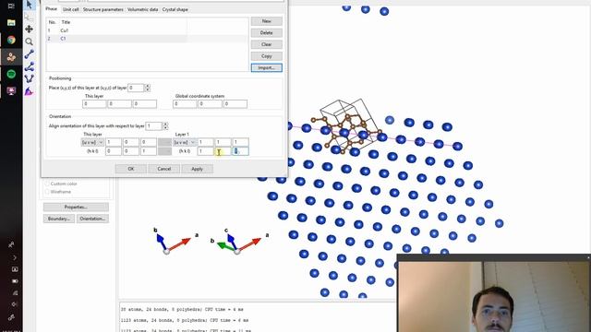Image resolution: width=591 pixels, height=332 pixels.
Task: Open the Boundary... dialog button
Action: pyautogui.click(x=59, y=219)
